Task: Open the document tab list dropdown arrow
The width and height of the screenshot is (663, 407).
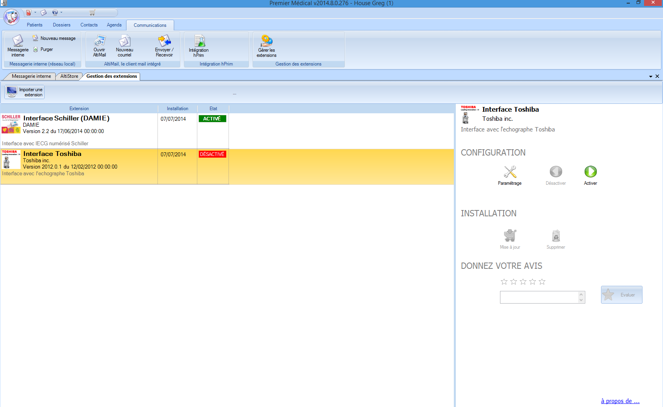Action: (651, 77)
